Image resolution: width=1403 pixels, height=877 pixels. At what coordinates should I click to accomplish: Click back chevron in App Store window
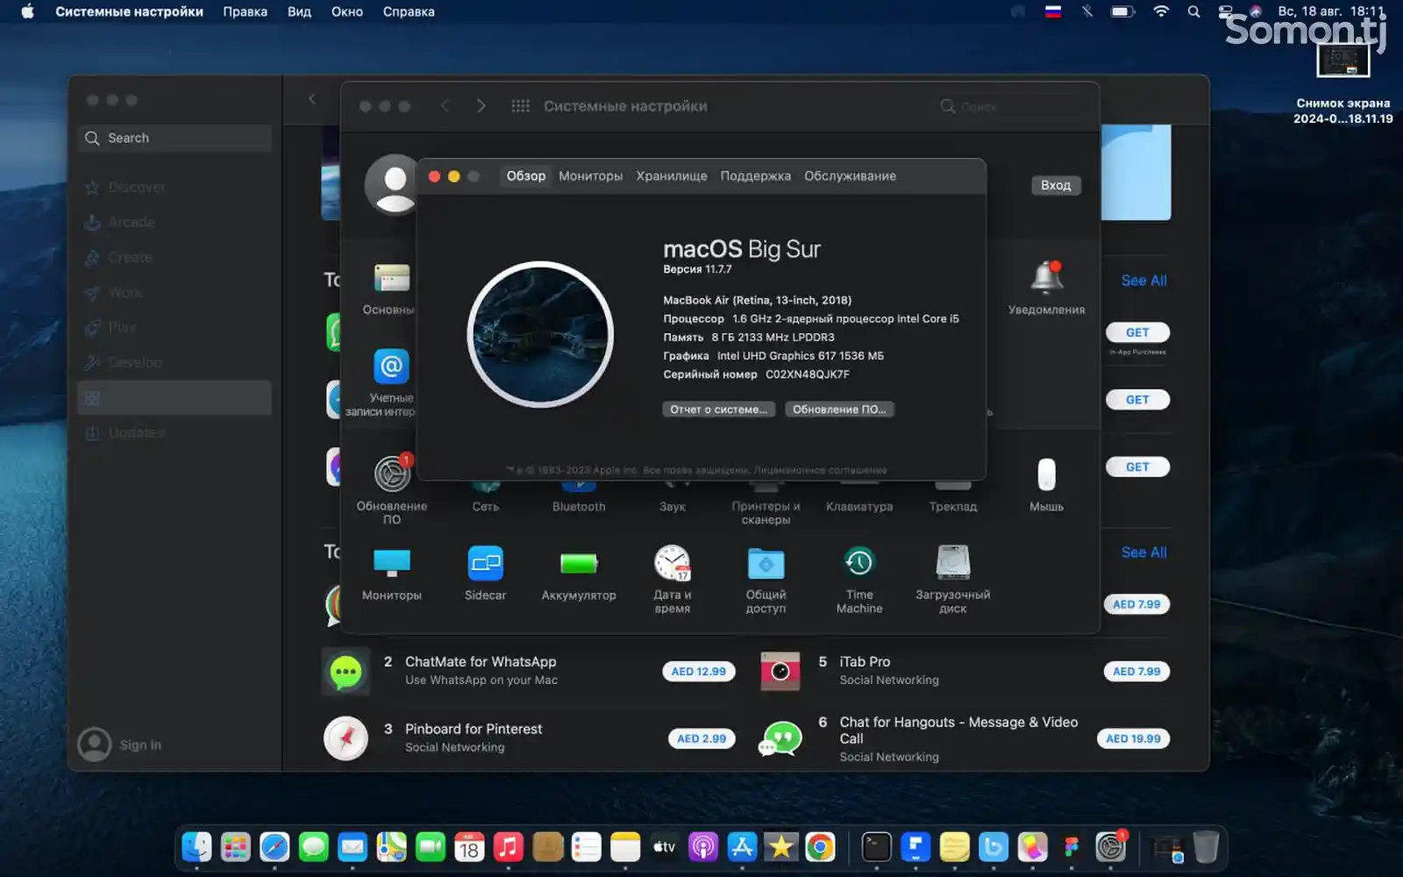(312, 99)
